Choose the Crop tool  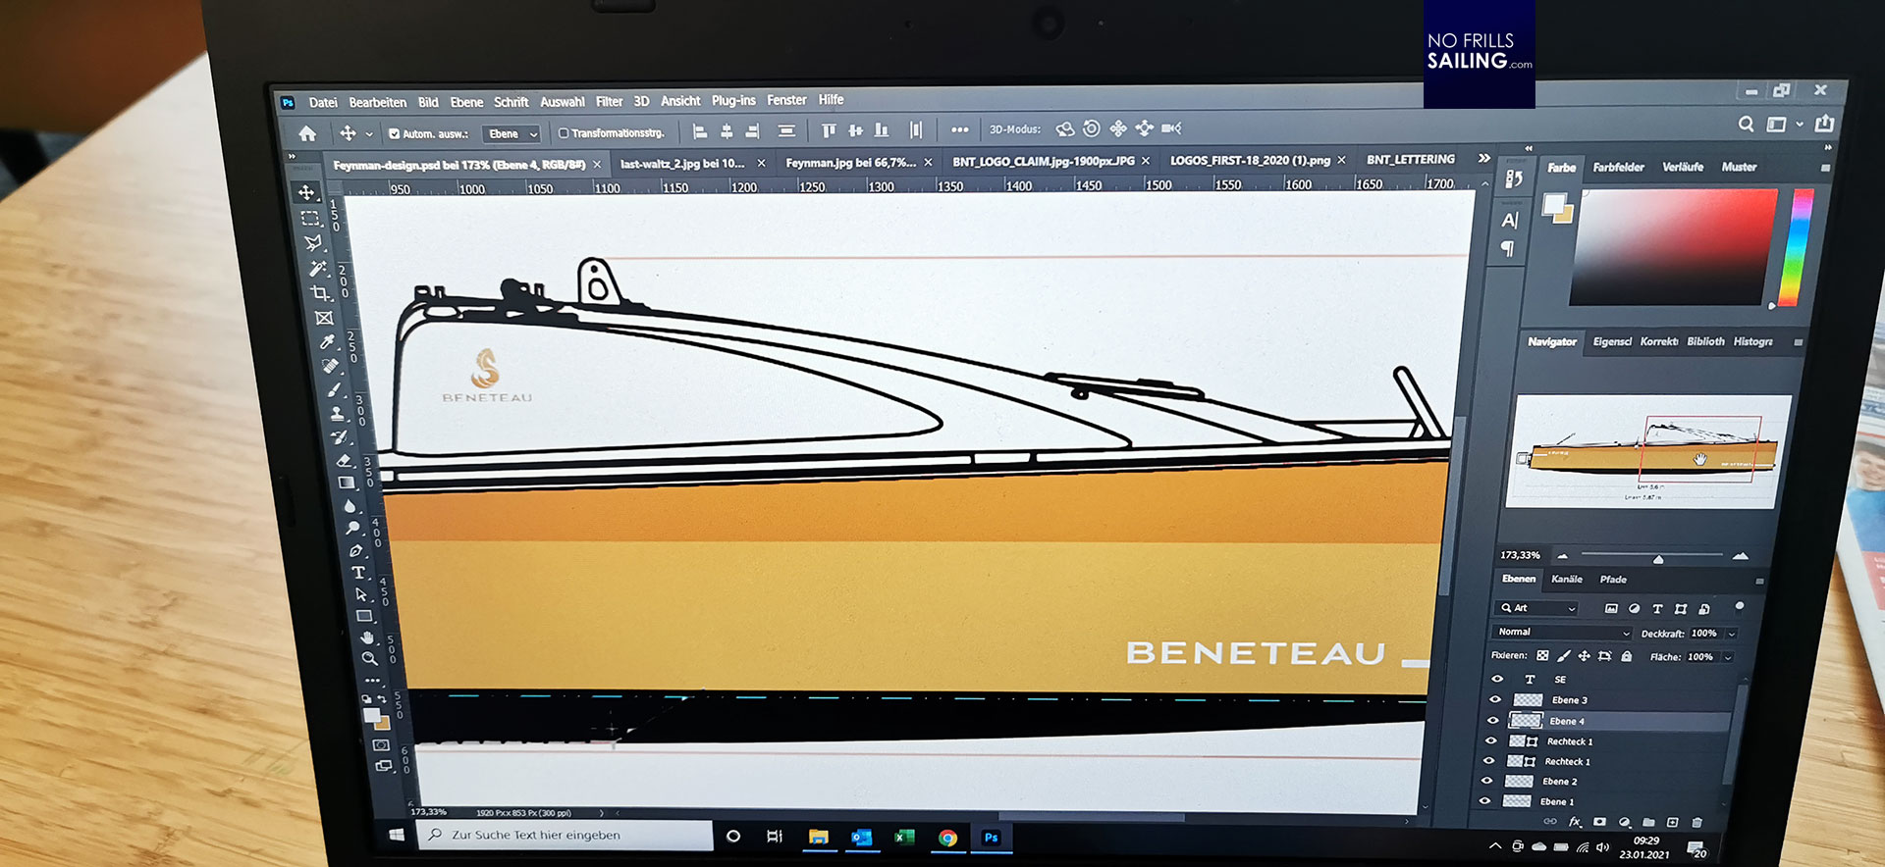click(x=321, y=292)
